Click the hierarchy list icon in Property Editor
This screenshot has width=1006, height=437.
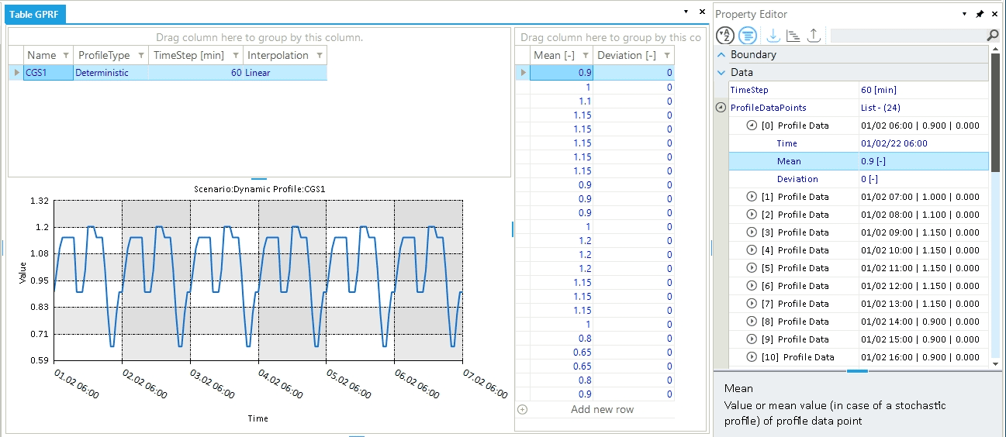[x=793, y=35]
